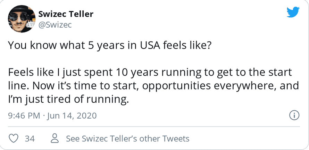The height and width of the screenshot is (150, 309).
Task: Open the tweet info circle icon
Action: [x=294, y=115]
